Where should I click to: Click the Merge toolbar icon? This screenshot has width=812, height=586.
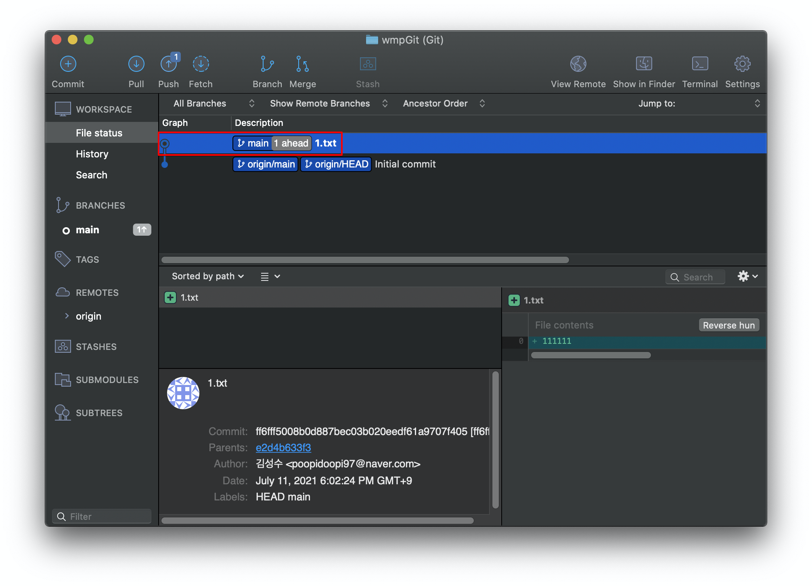click(x=302, y=64)
